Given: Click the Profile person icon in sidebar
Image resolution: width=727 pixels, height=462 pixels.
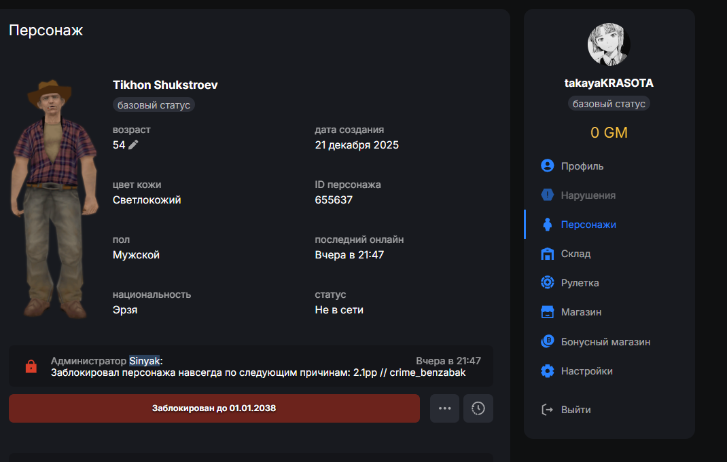Looking at the screenshot, I should (x=547, y=166).
